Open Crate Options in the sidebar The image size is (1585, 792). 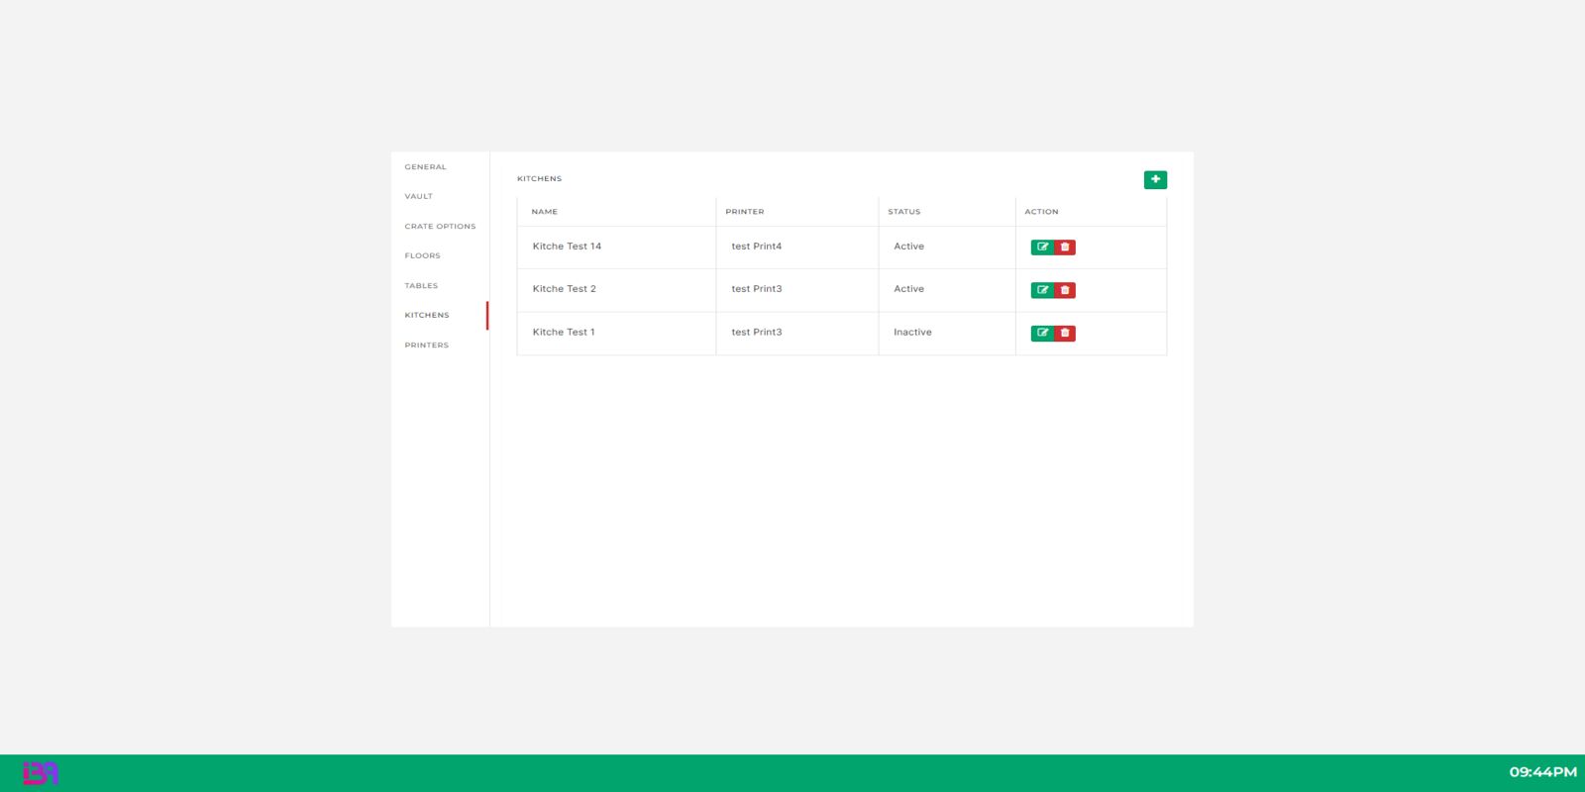tap(440, 227)
